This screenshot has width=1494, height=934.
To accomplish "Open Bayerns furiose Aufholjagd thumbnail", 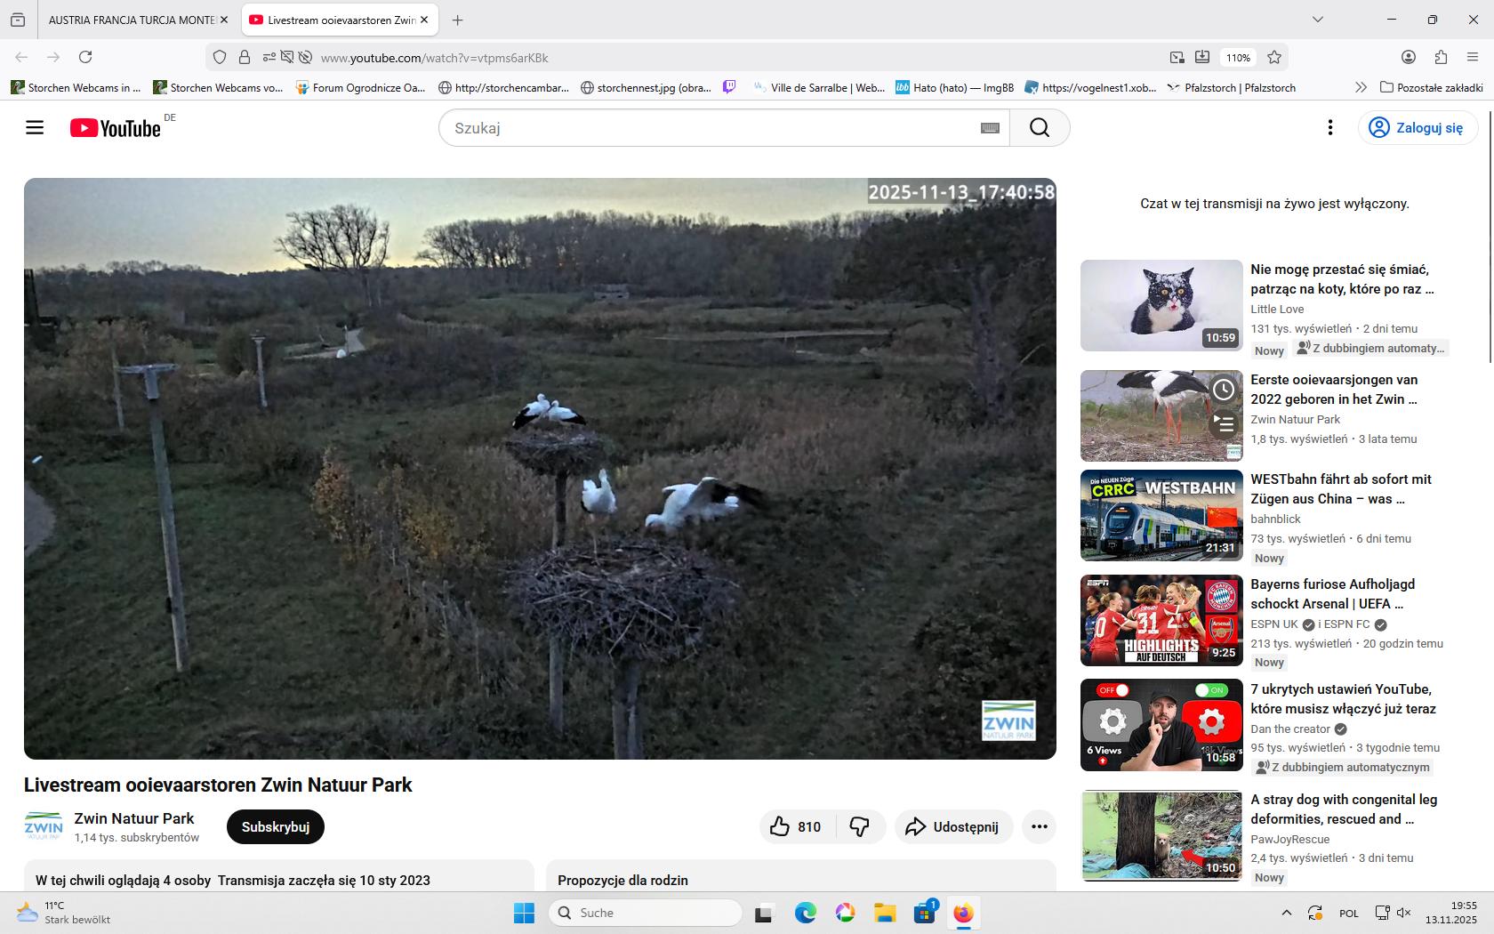I will (1161, 621).
